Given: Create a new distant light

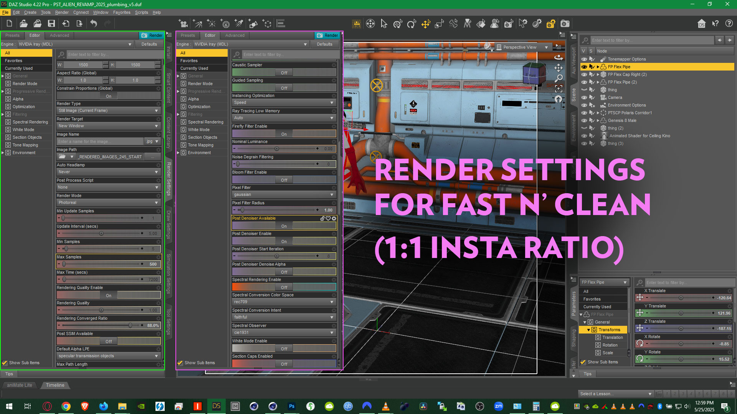Looking at the screenshot, I should pos(198,24).
